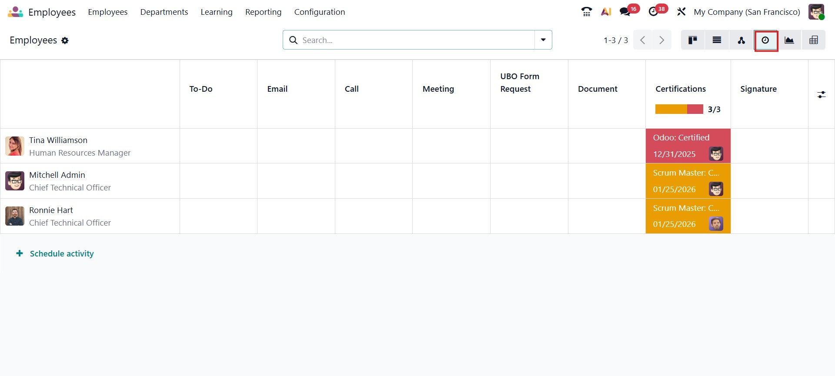Open the AI assistant icon
The width and height of the screenshot is (835, 376).
[606, 12]
